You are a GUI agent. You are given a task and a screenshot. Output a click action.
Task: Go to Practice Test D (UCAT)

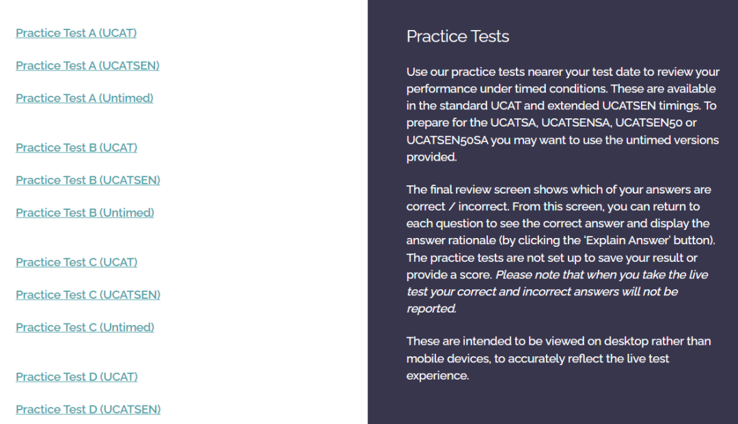click(77, 376)
